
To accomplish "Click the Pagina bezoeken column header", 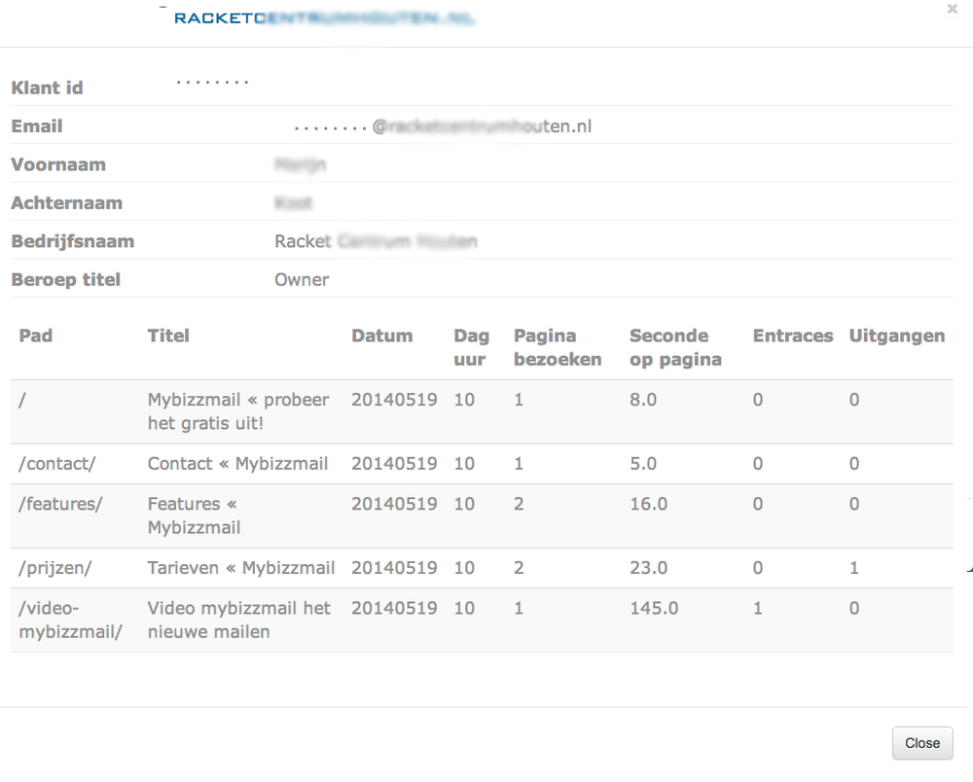I will pos(558,347).
